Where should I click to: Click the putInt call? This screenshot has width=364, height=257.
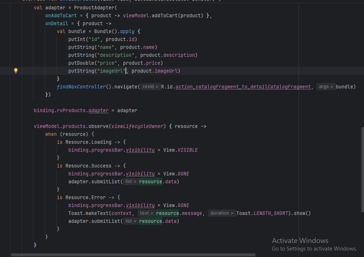pyautogui.click(x=77, y=39)
